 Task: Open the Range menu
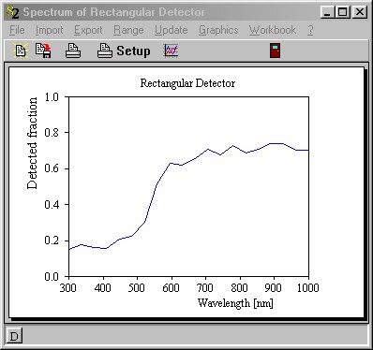click(128, 30)
